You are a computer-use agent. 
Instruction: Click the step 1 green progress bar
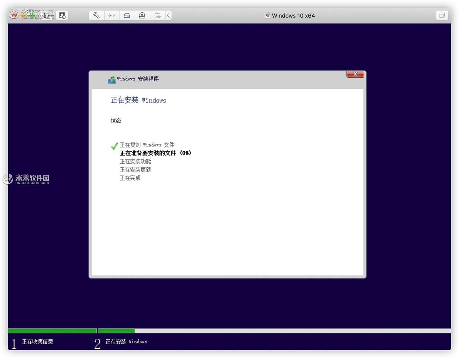52,331
